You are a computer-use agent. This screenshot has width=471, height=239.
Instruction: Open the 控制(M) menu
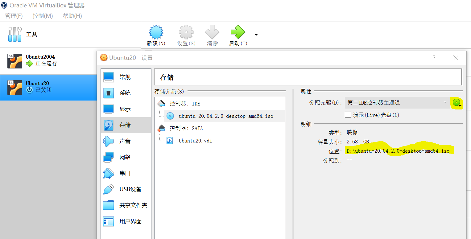(x=43, y=16)
